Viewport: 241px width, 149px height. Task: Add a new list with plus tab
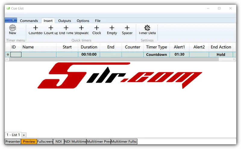tap(24, 135)
